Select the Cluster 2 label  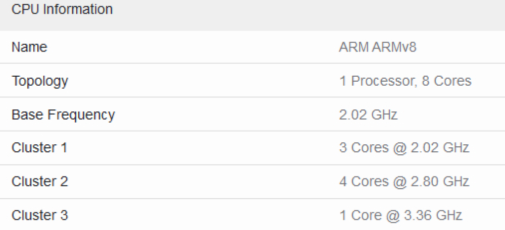pos(39,182)
